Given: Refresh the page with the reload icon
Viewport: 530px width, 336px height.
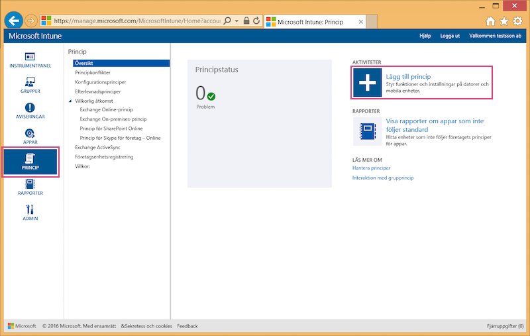Looking at the screenshot, I should [256, 21].
